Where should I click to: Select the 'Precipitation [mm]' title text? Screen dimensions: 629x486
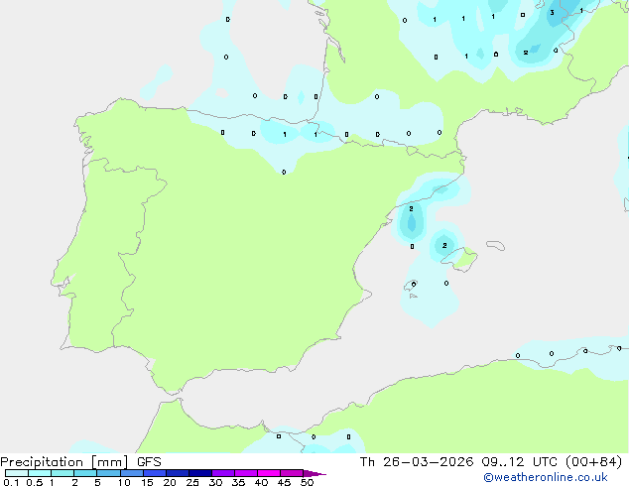64,462
